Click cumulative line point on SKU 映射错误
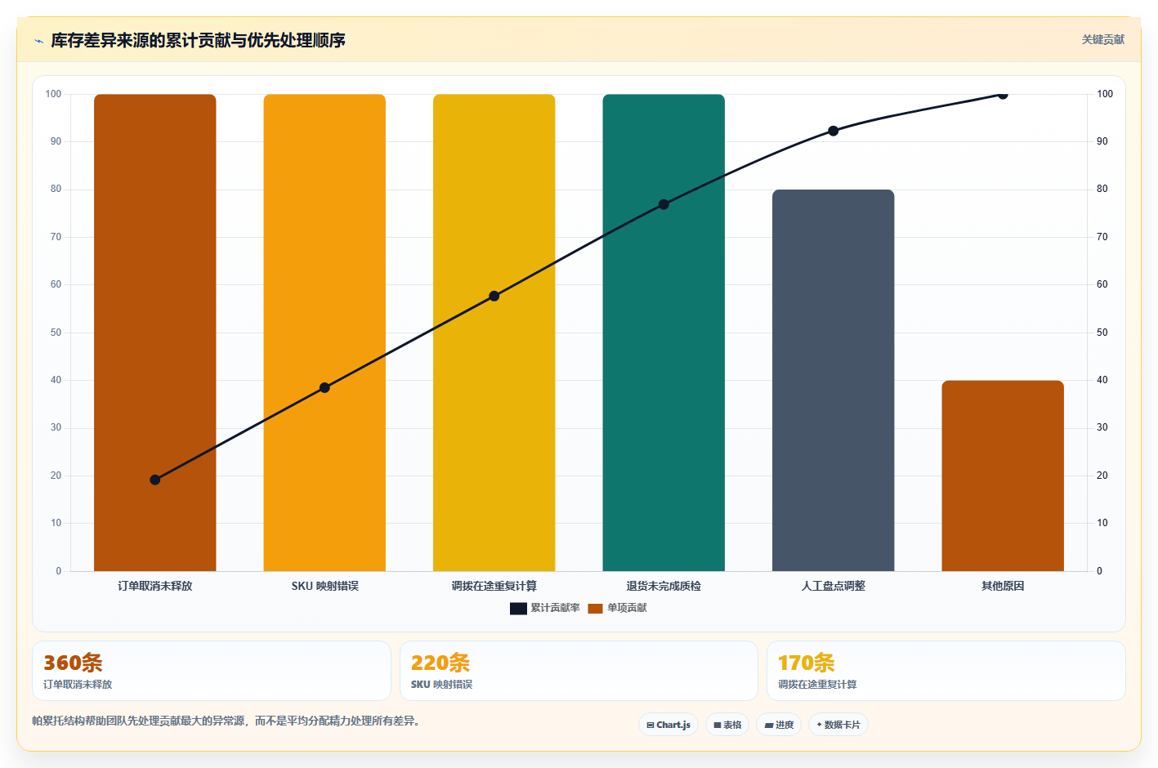Screen dimensions: 1158x768 tap(324, 387)
